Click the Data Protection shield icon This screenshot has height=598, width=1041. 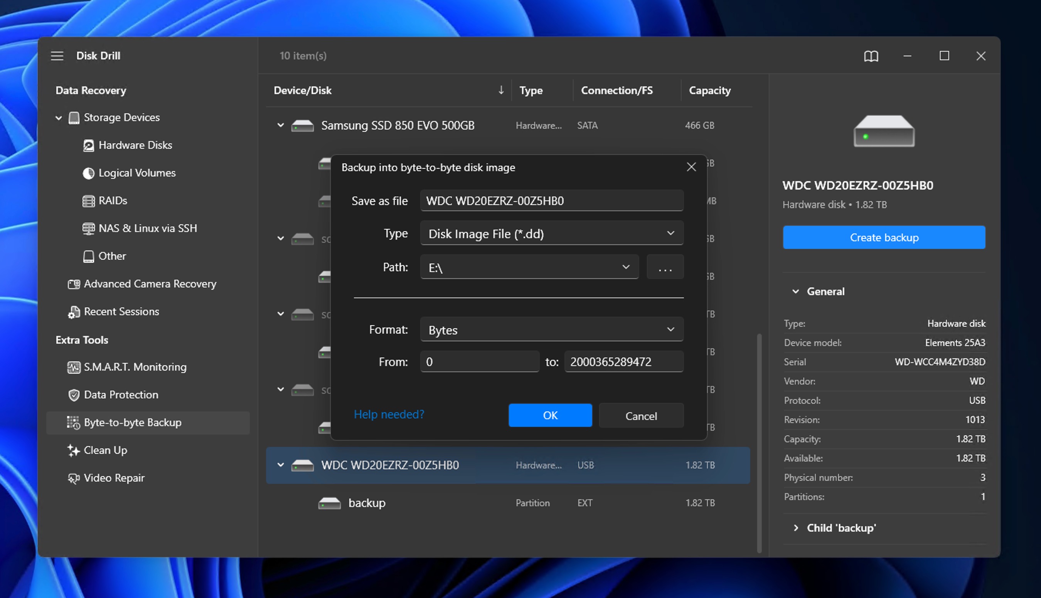(74, 395)
